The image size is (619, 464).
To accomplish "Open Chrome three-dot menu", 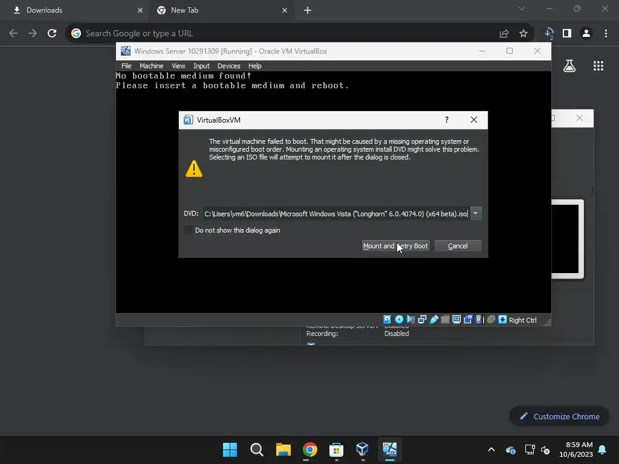I will pos(606,34).
